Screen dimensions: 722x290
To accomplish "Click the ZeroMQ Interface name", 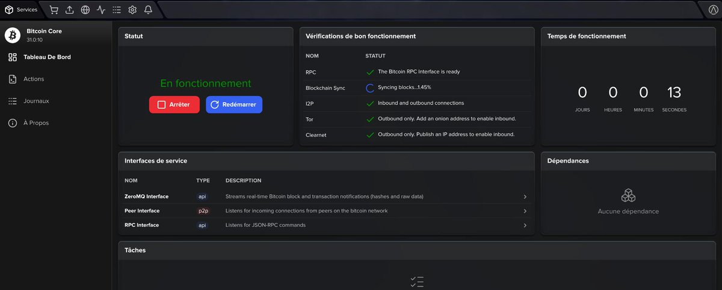I will tap(146, 196).
